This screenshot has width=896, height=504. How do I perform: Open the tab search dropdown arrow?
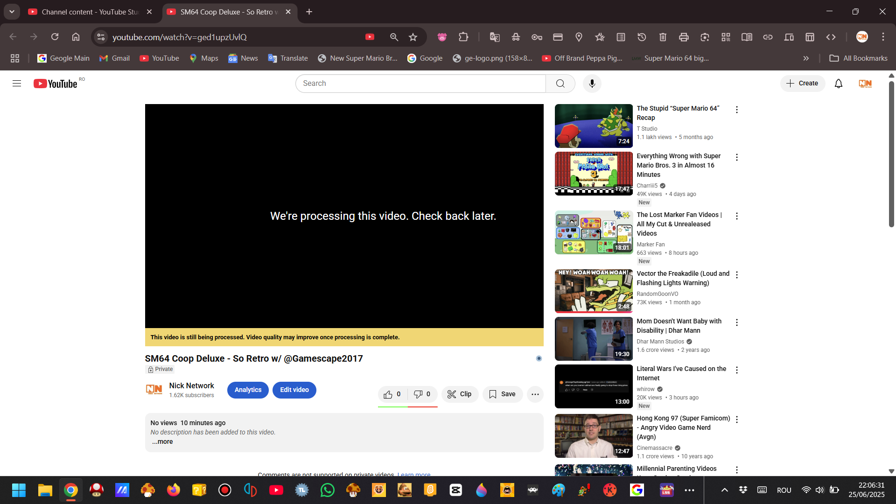[12, 12]
